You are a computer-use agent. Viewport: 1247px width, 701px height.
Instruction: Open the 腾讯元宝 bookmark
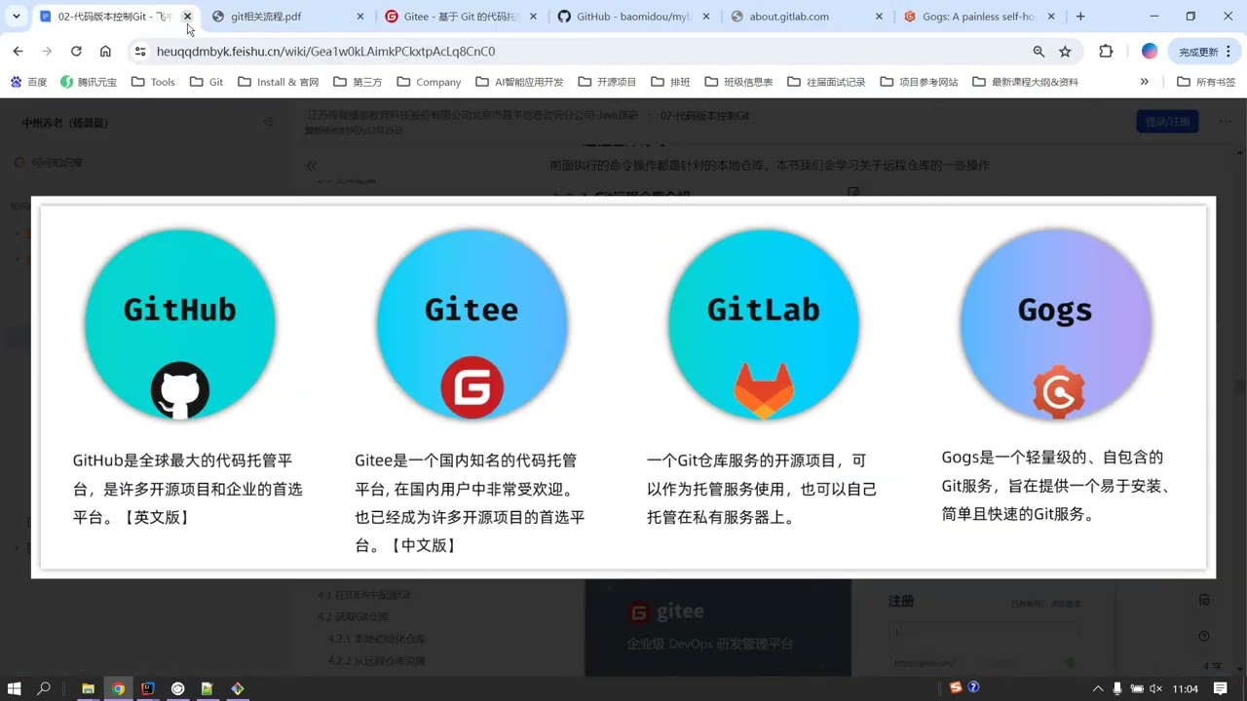89,82
